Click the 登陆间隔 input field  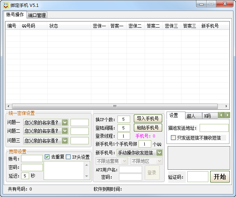click(124, 128)
